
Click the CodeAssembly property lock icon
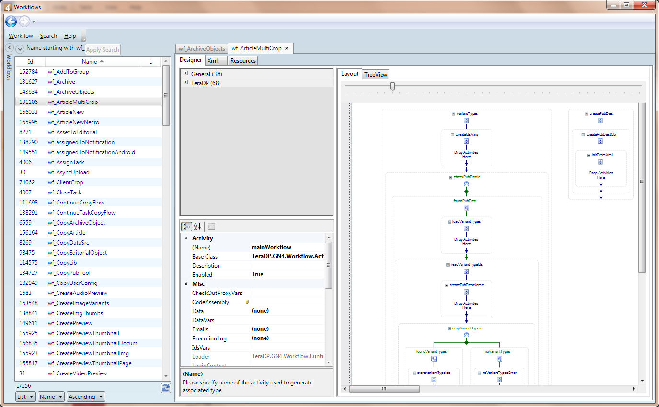(x=247, y=302)
